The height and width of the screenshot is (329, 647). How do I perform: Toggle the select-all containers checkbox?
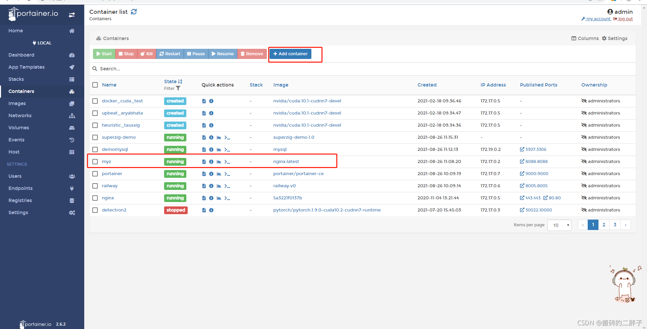click(95, 85)
